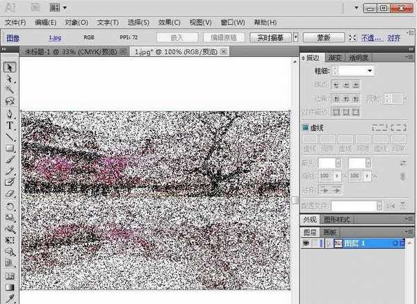Viewport: 417px width, 304px height.
Task: Expand 图层 1 with its disclosure triangle
Action: point(328,243)
